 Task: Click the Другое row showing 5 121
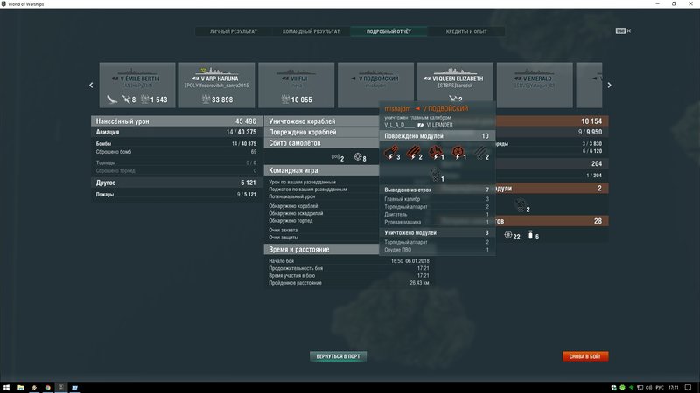click(x=177, y=183)
